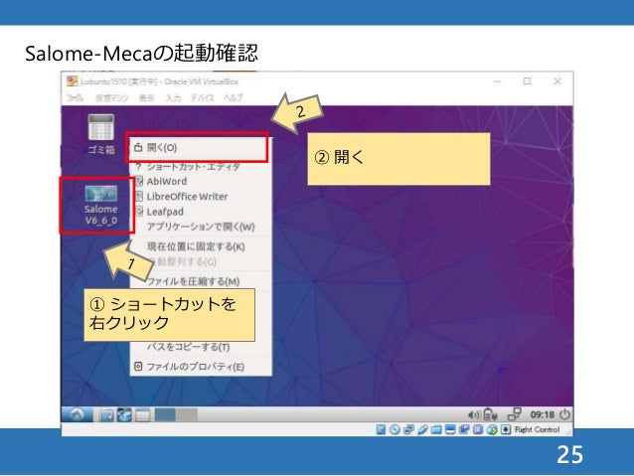Viewport: 634px width, 476px height.
Task: Launch the file manager from the Lubuntu panel
Action: tap(106, 415)
